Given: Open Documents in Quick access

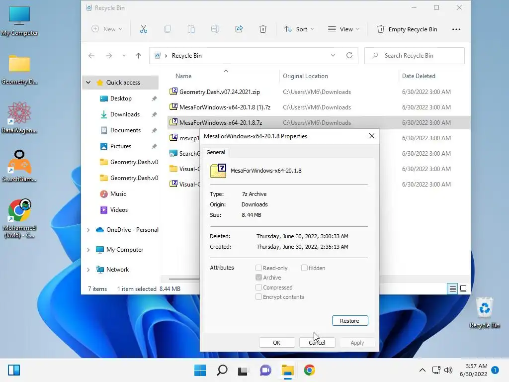Looking at the screenshot, I should 125,130.
